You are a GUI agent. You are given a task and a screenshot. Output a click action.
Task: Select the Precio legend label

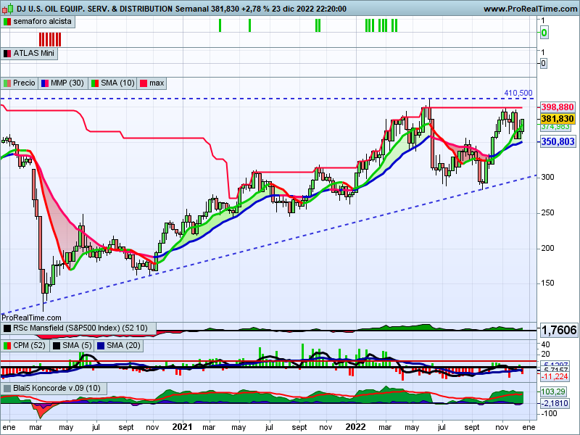coord(24,83)
